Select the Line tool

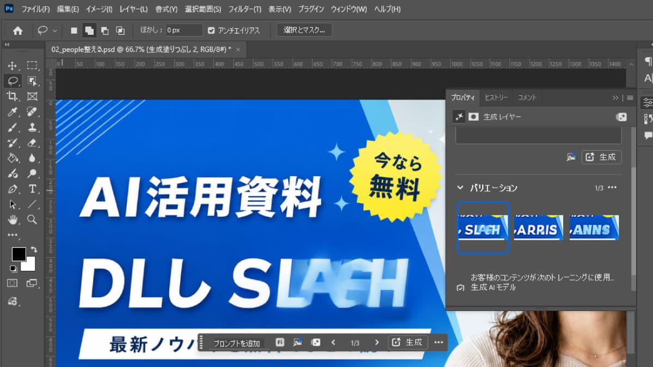[x=32, y=204]
